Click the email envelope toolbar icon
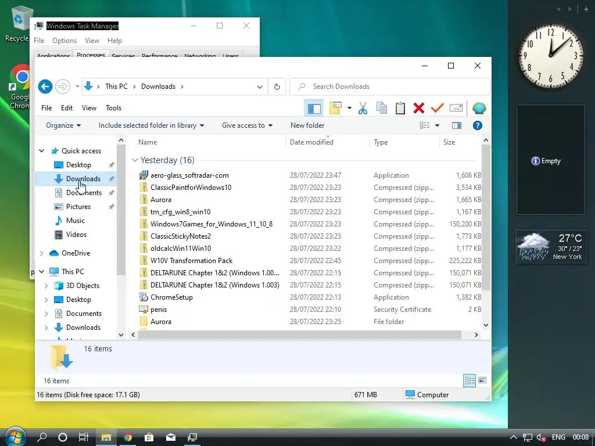Image resolution: width=595 pixels, height=446 pixels. coord(456,109)
